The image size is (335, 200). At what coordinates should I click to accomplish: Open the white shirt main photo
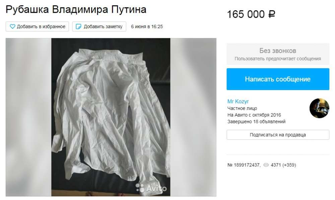(111, 117)
